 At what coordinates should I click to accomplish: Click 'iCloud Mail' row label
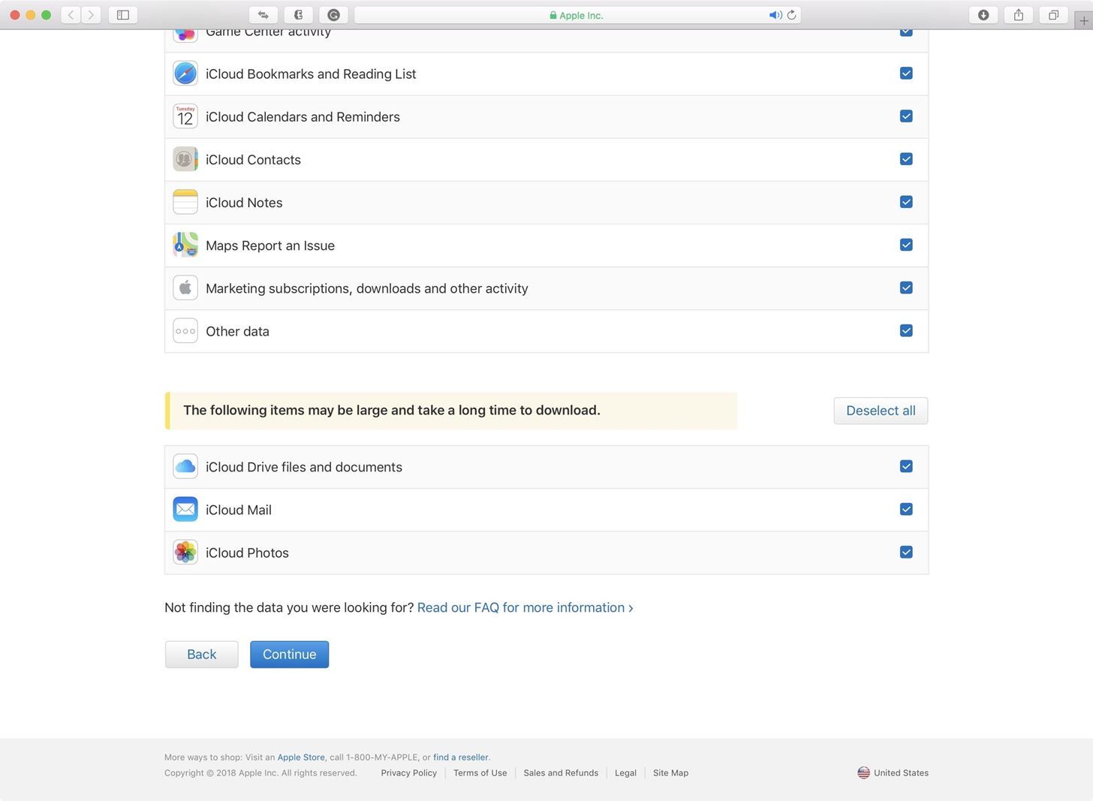click(x=239, y=510)
